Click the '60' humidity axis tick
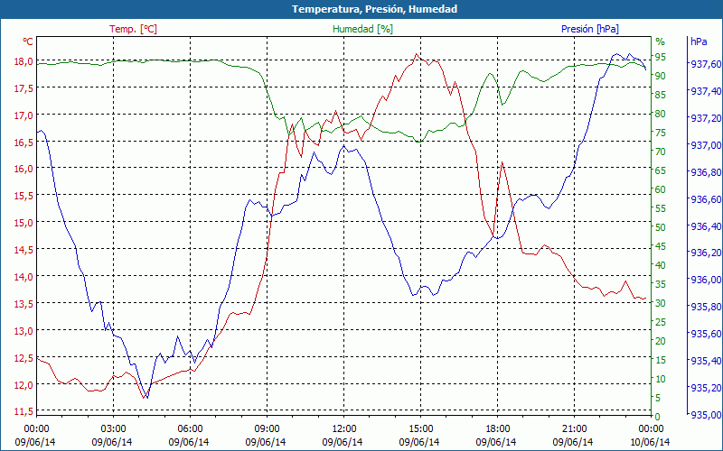 click(661, 189)
